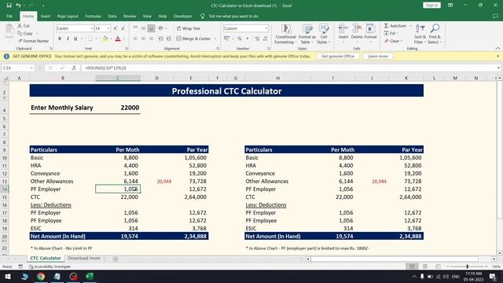Open Google Chrome from the taskbar
Screen dimensions: 503x283
(41, 276)
